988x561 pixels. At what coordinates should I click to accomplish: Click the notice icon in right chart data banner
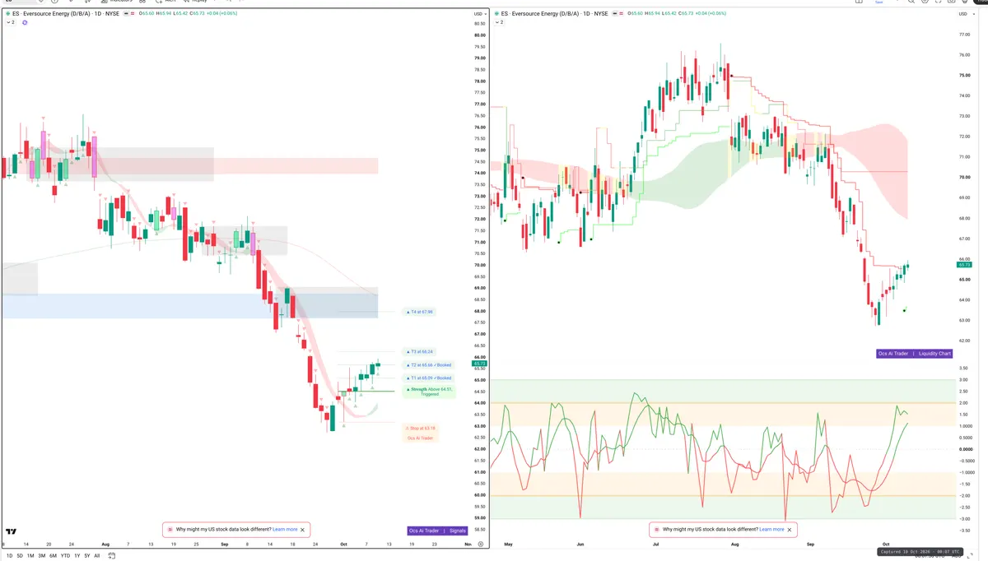click(x=656, y=530)
